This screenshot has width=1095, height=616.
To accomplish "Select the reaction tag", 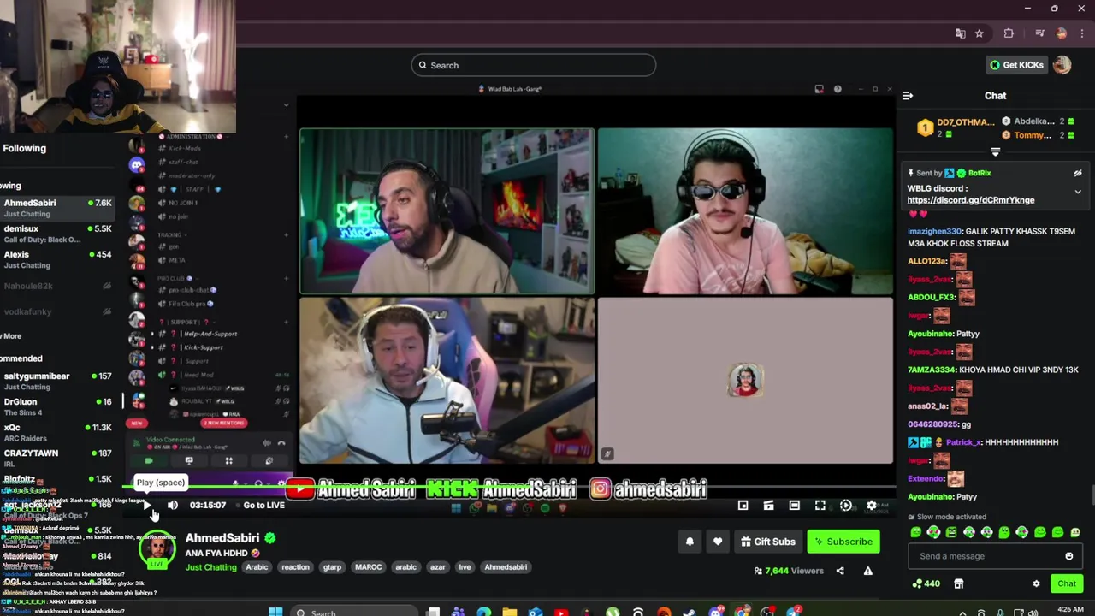I will (x=295, y=567).
